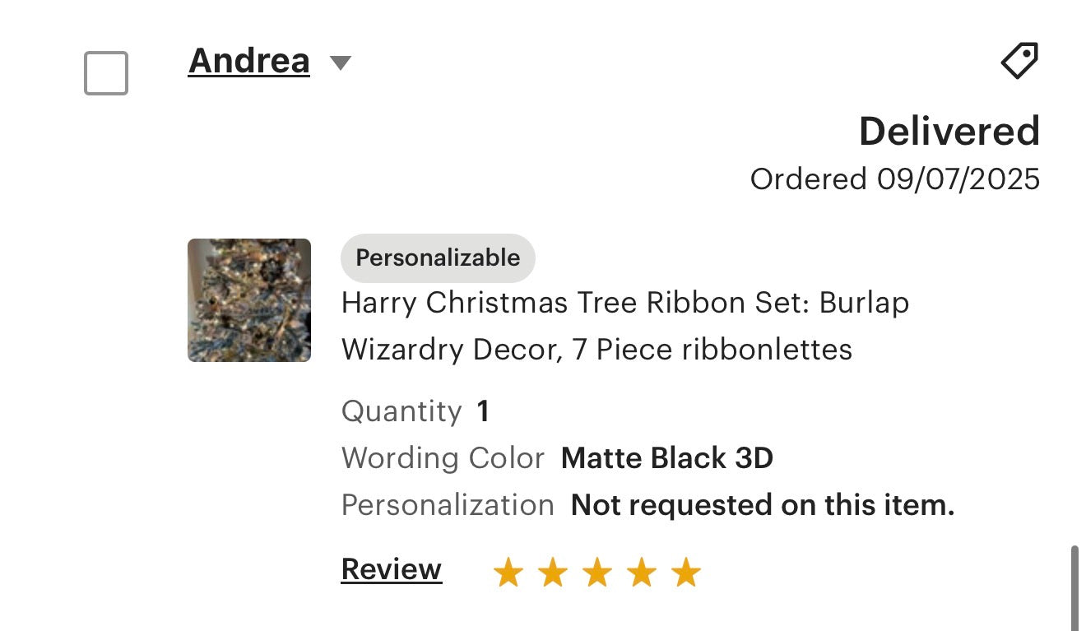The width and height of the screenshot is (1086, 631).
Task: Click the Quantity label text
Action: point(402,411)
